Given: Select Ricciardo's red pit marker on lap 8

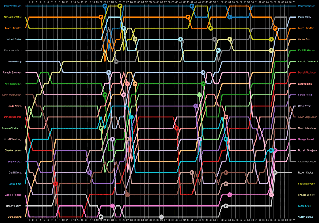Looking at the screenshot, I should click(56, 183).
